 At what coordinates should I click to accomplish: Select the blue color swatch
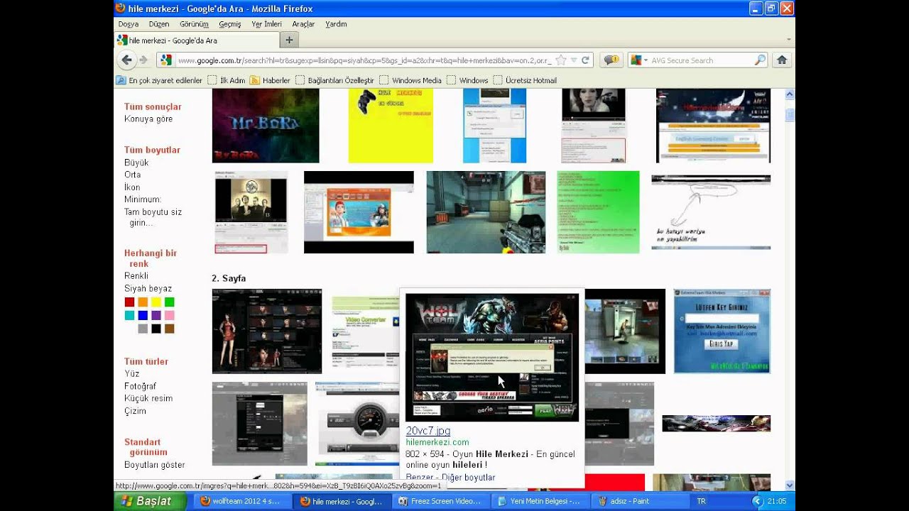click(143, 315)
